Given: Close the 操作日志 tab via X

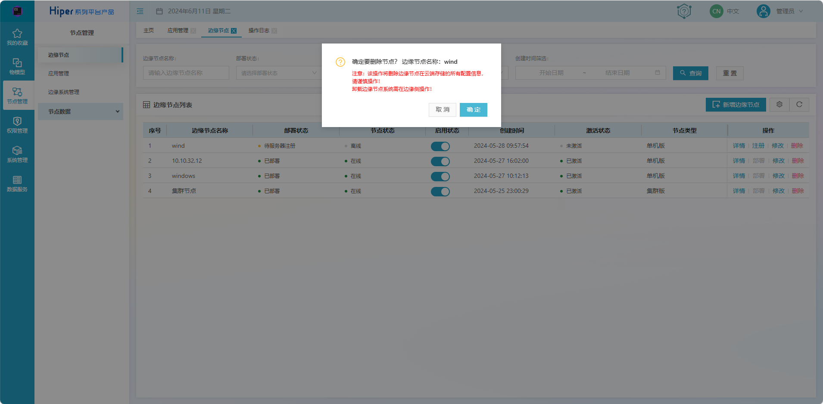Looking at the screenshot, I should [x=274, y=31].
